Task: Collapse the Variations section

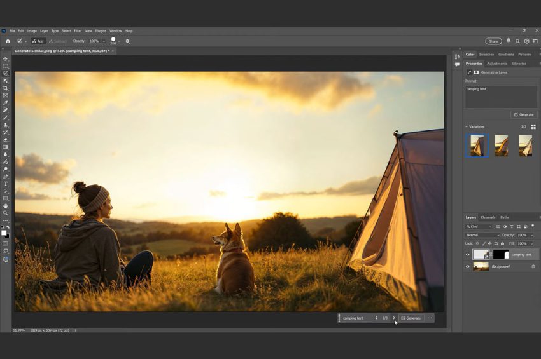Action: (x=467, y=126)
